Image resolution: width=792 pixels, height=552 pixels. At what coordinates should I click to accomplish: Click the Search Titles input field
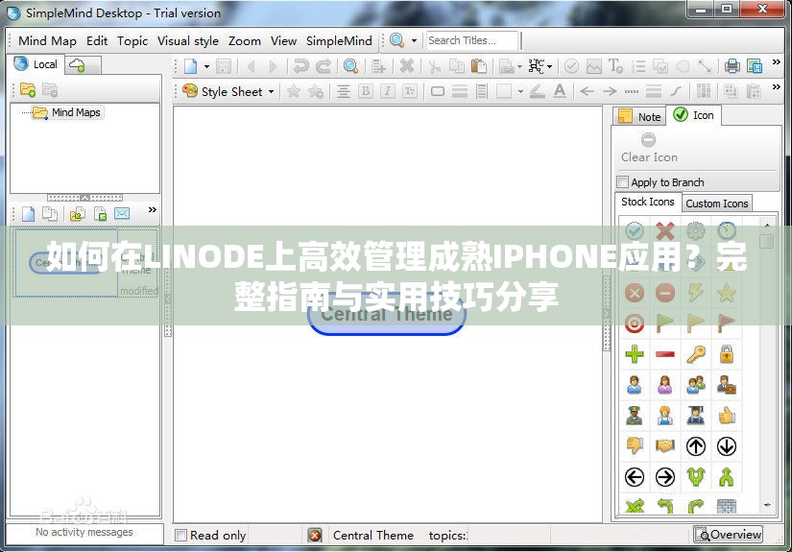471,40
